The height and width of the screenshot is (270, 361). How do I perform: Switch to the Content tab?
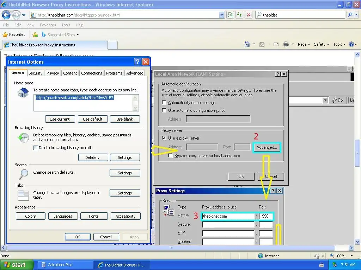click(70, 73)
